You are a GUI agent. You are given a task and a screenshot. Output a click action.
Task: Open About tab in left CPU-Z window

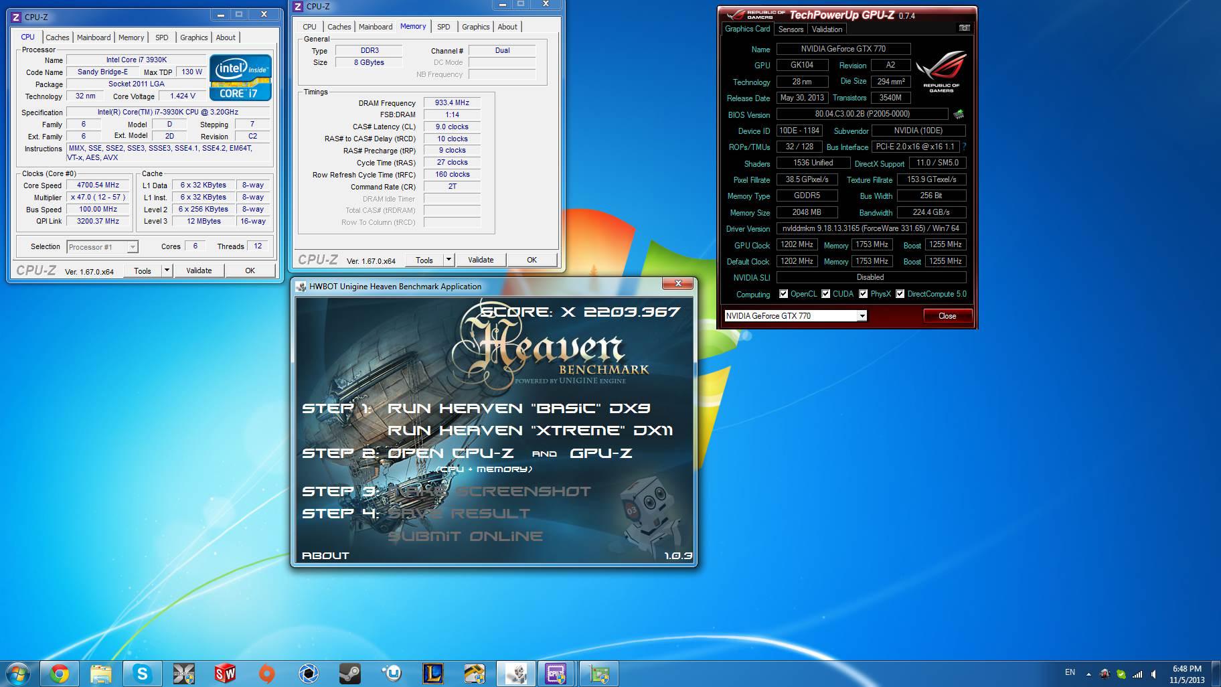click(x=226, y=37)
